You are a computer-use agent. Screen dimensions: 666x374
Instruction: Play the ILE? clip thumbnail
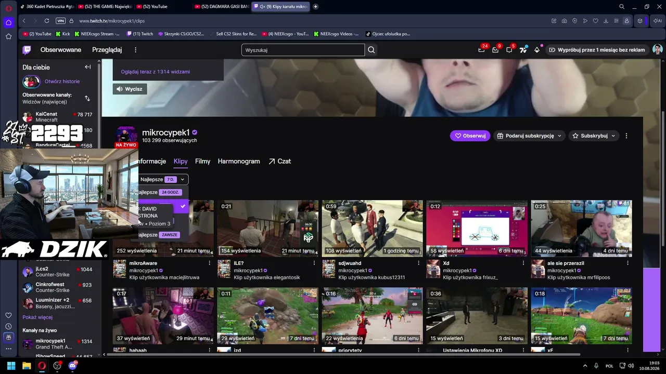coord(267,229)
